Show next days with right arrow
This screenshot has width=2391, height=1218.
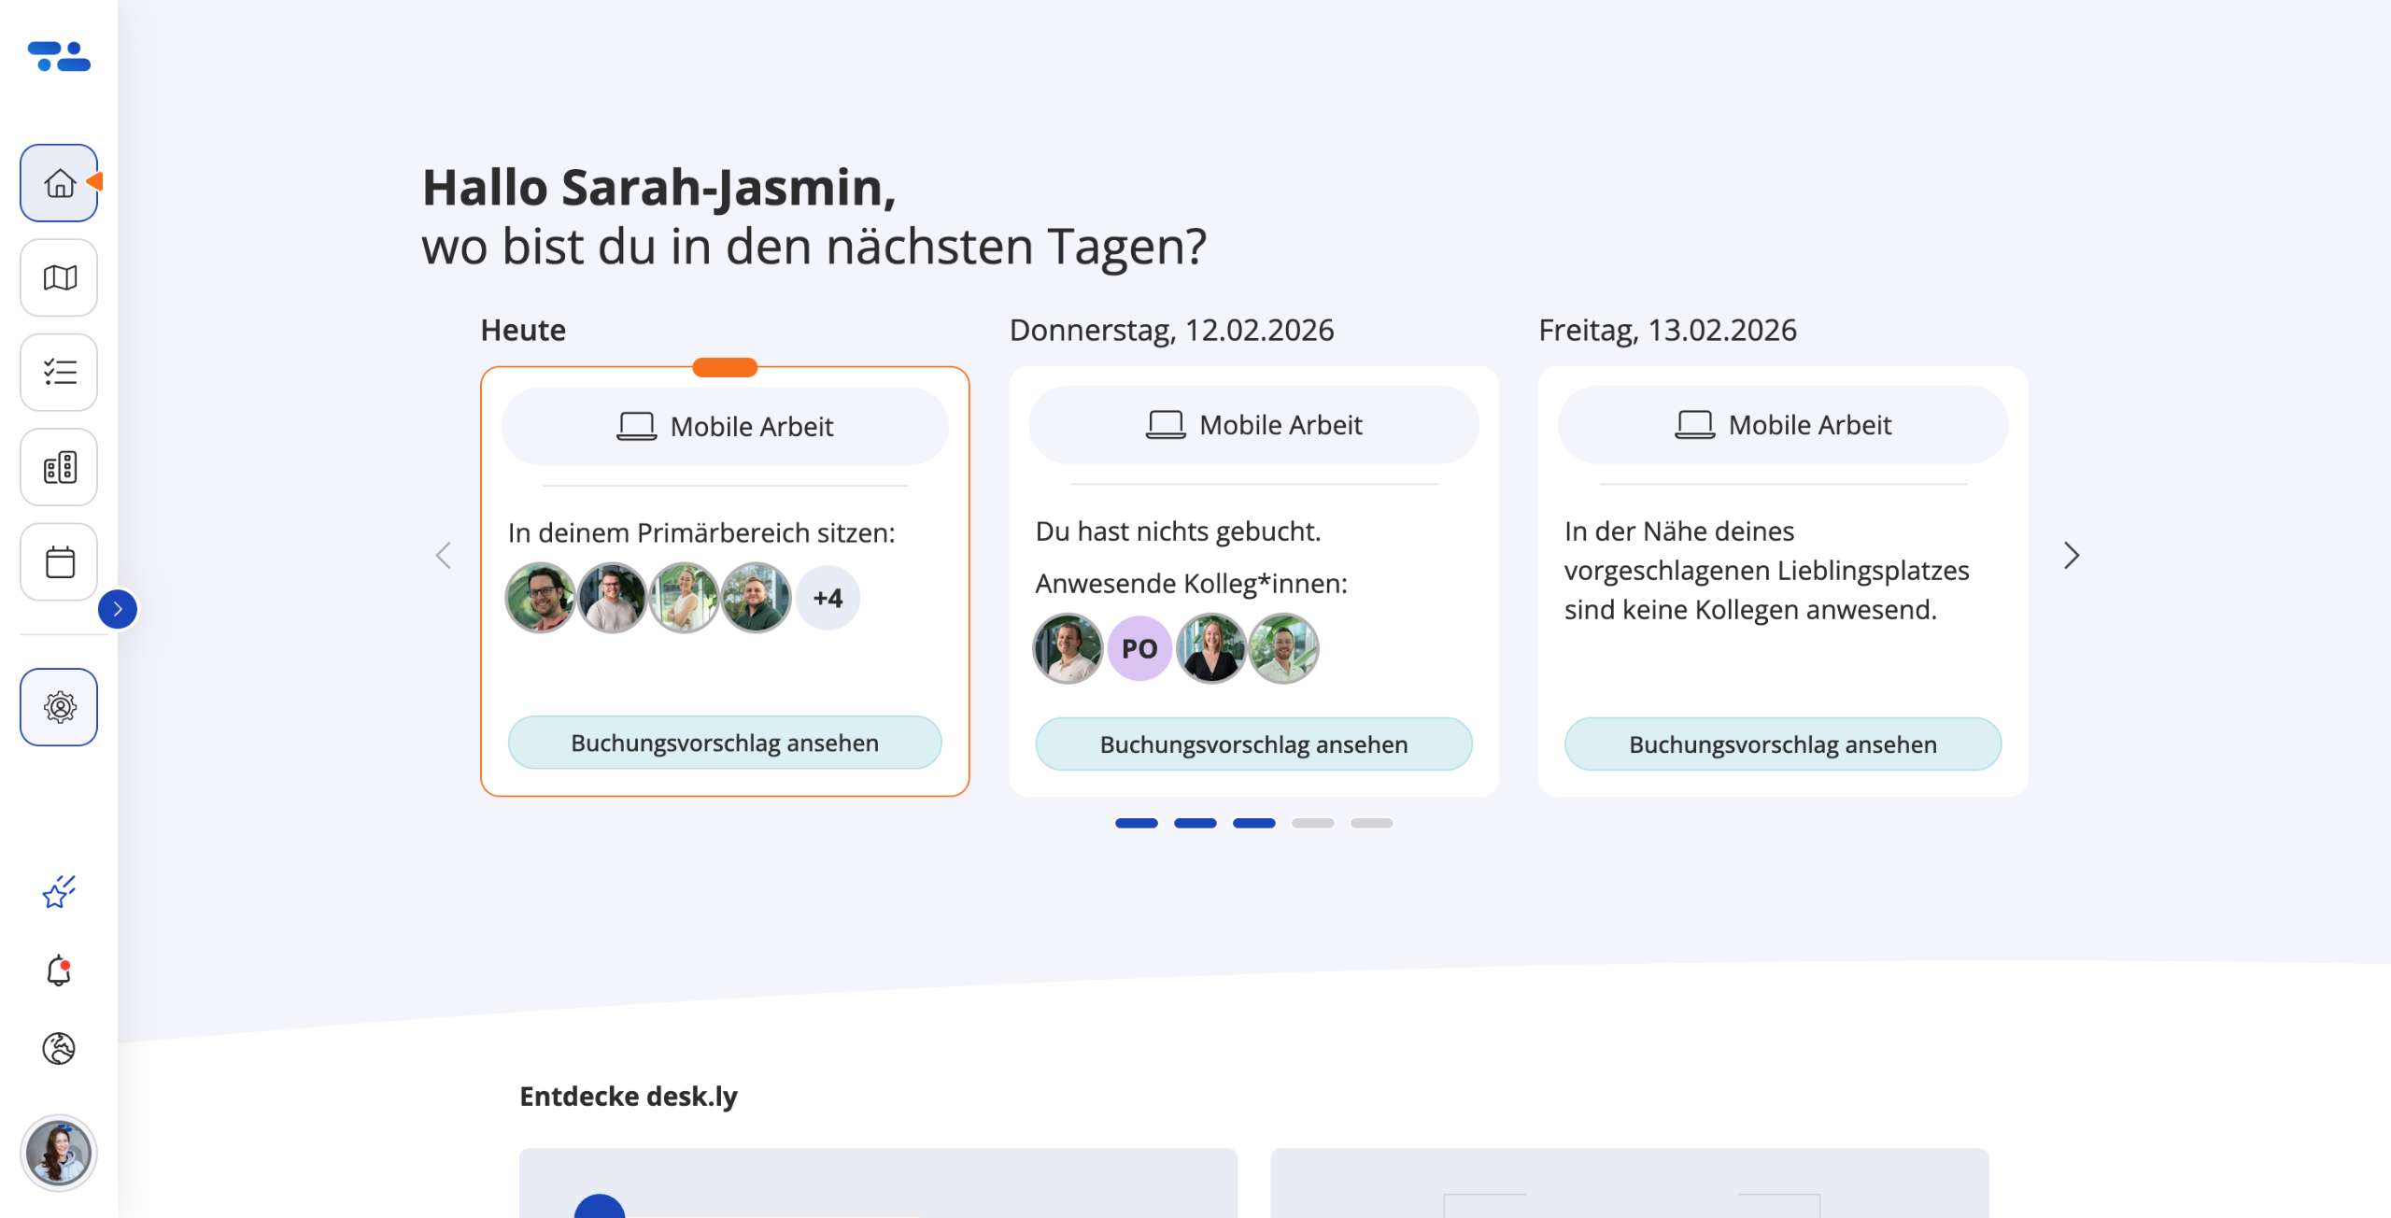(2071, 556)
